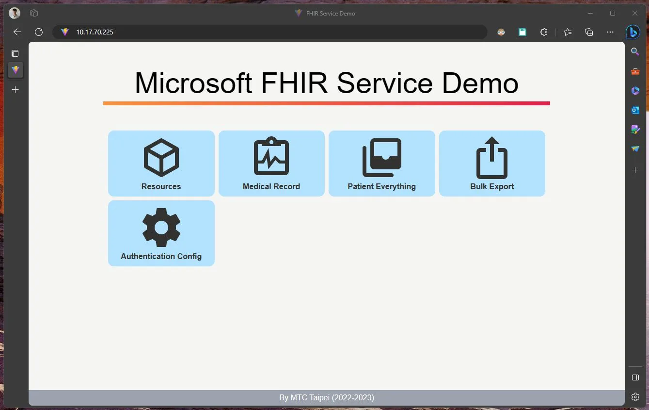Expand the sidebar with the plus button
Image resolution: width=649 pixels, height=410 pixels.
tap(635, 170)
